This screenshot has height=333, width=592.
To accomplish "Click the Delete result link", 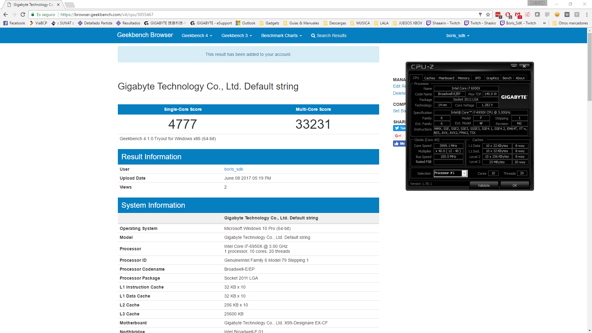I will pos(399,93).
